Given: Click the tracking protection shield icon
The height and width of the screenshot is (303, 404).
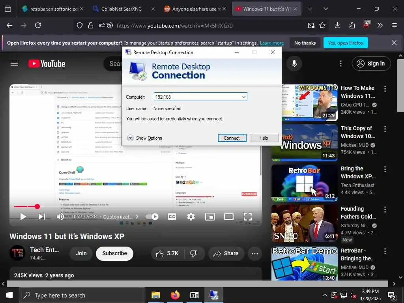Looking at the screenshot, I should (x=80, y=25).
